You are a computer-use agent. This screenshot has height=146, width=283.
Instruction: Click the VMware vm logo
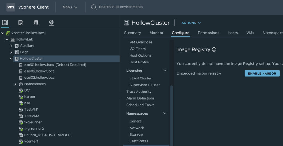[11, 7]
